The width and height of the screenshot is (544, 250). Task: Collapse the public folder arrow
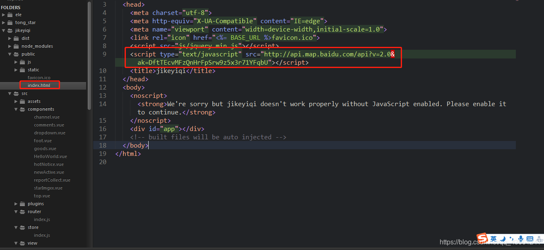[x=10, y=54]
